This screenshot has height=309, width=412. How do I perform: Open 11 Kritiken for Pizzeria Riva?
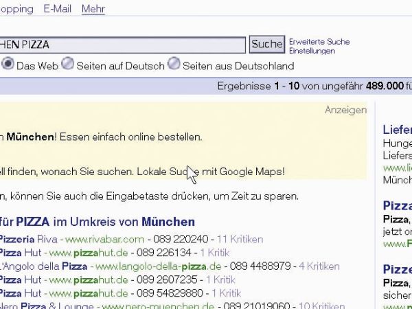point(240,240)
